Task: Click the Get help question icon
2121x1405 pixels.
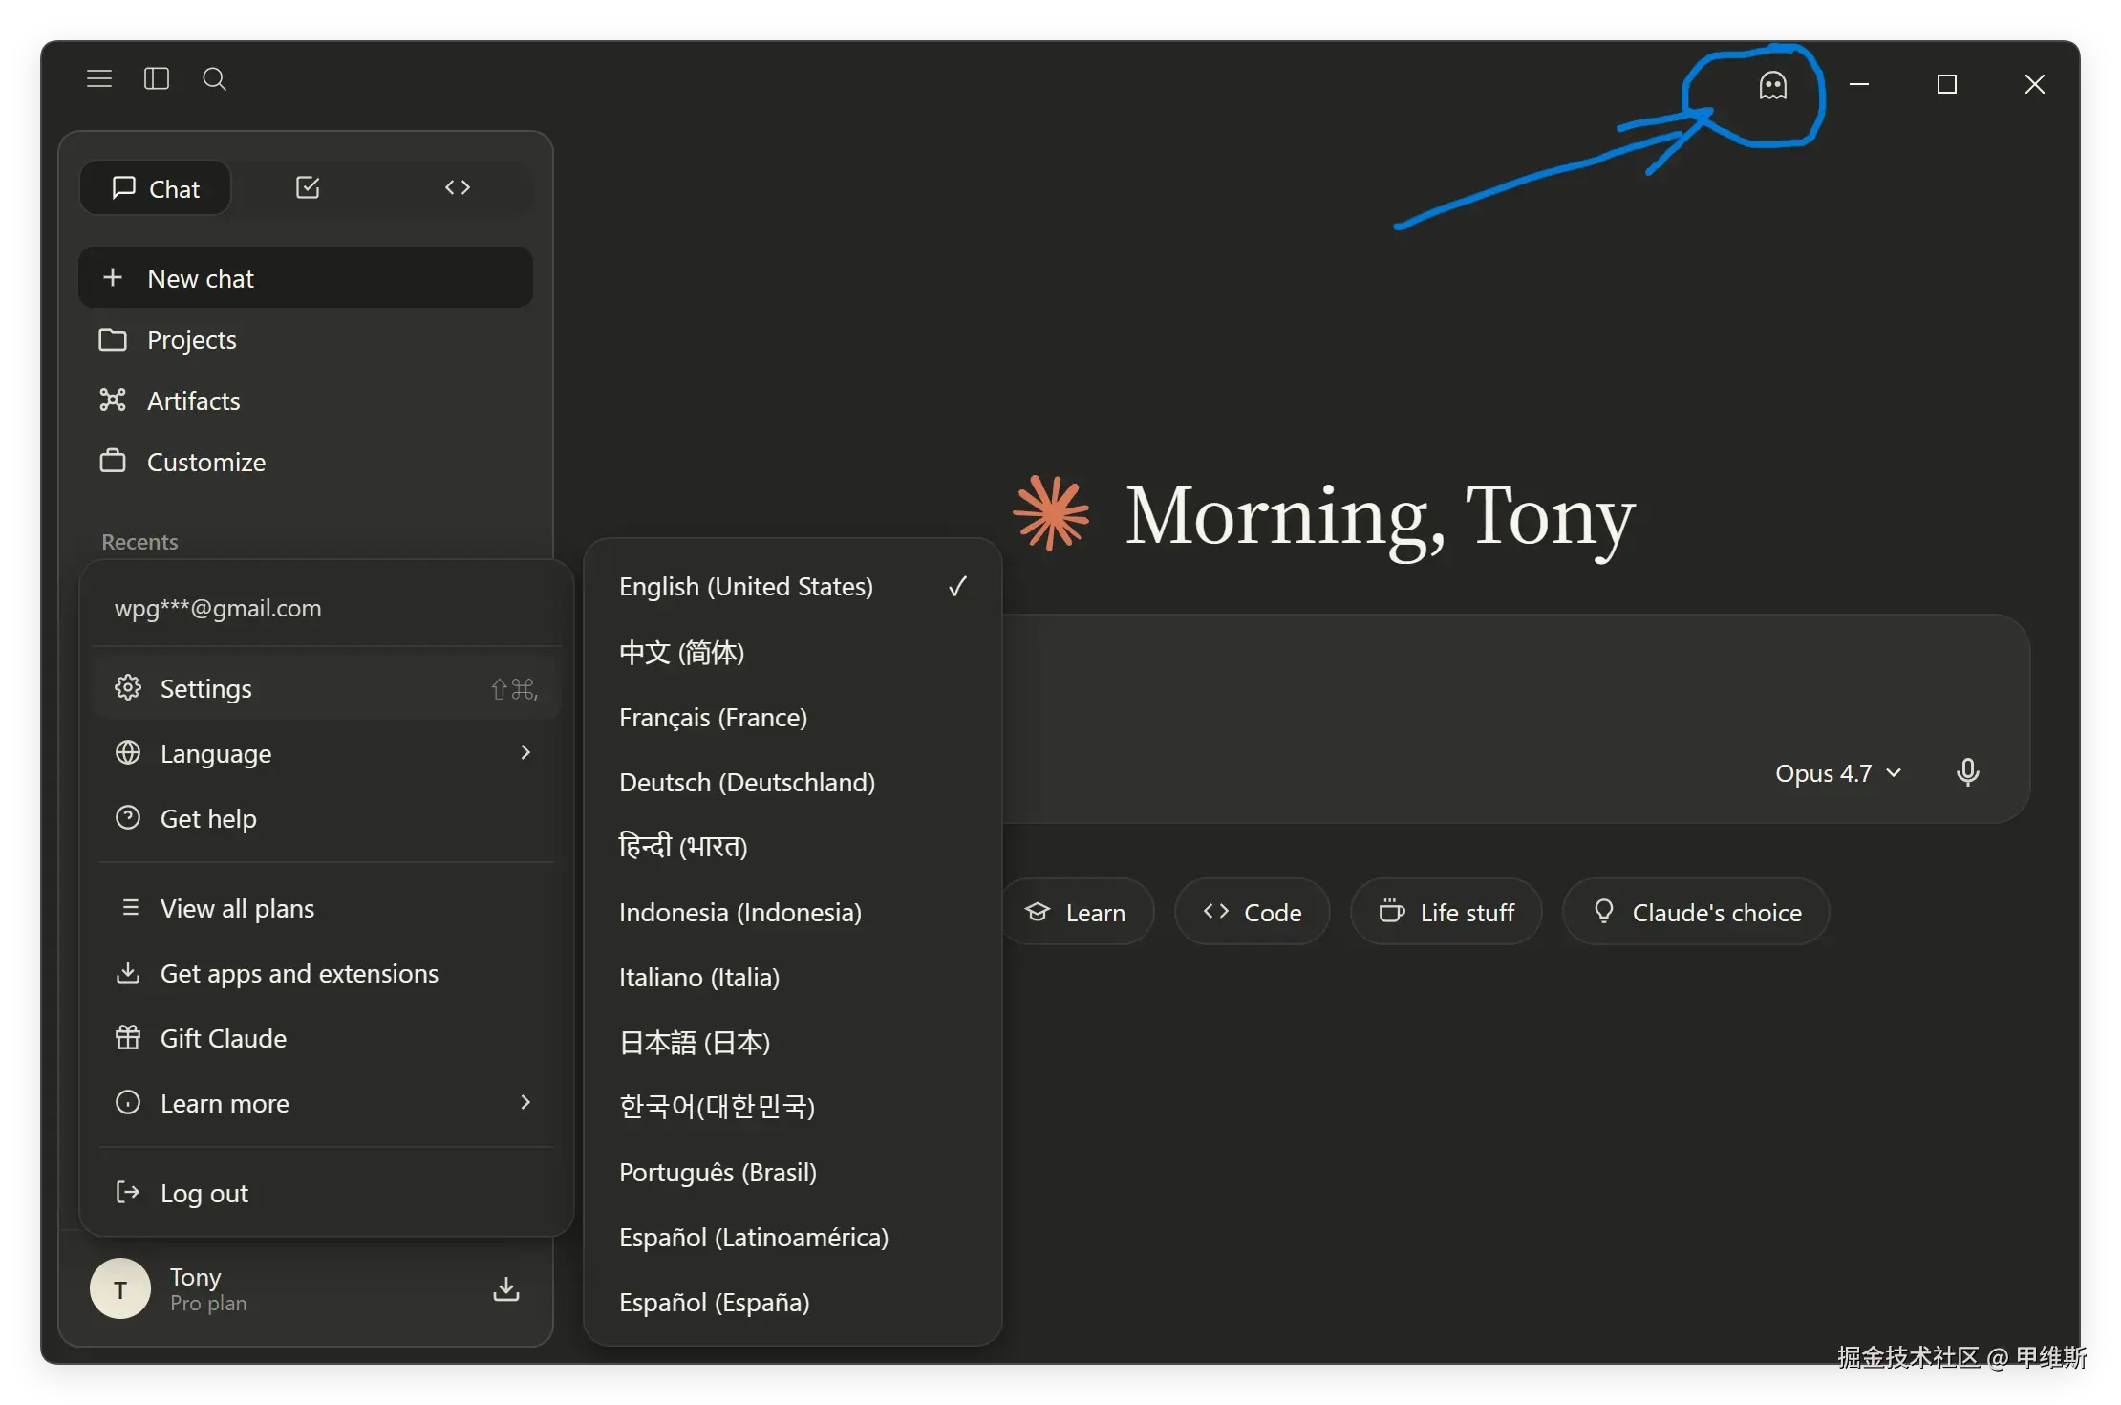Action: [128, 817]
